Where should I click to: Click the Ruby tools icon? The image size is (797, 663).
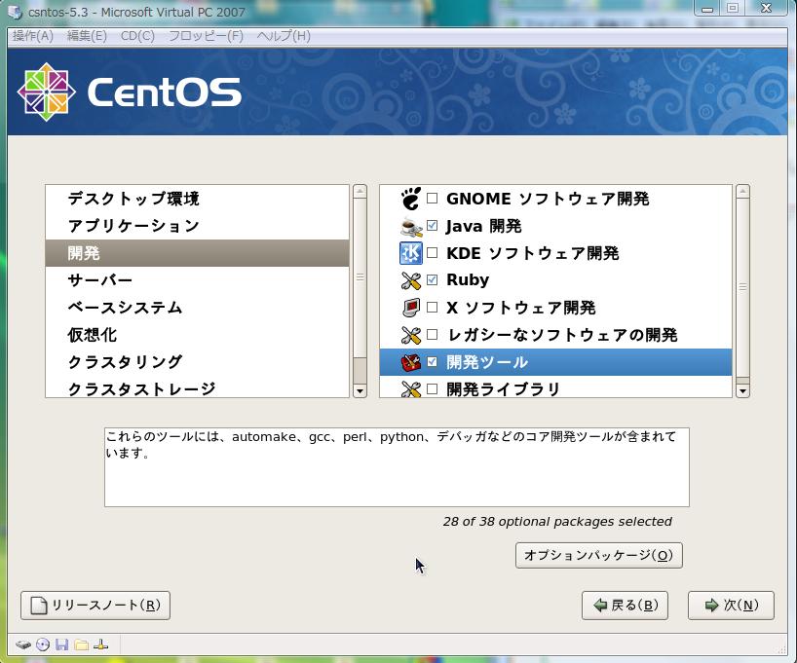(410, 280)
